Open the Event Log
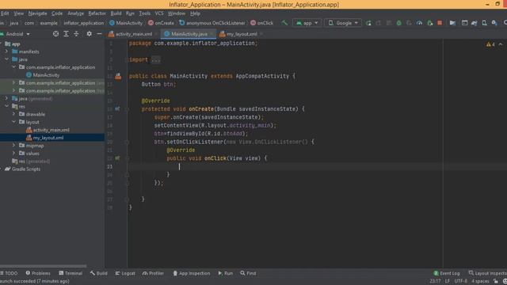The width and height of the screenshot is (507, 285). pyautogui.click(x=447, y=273)
